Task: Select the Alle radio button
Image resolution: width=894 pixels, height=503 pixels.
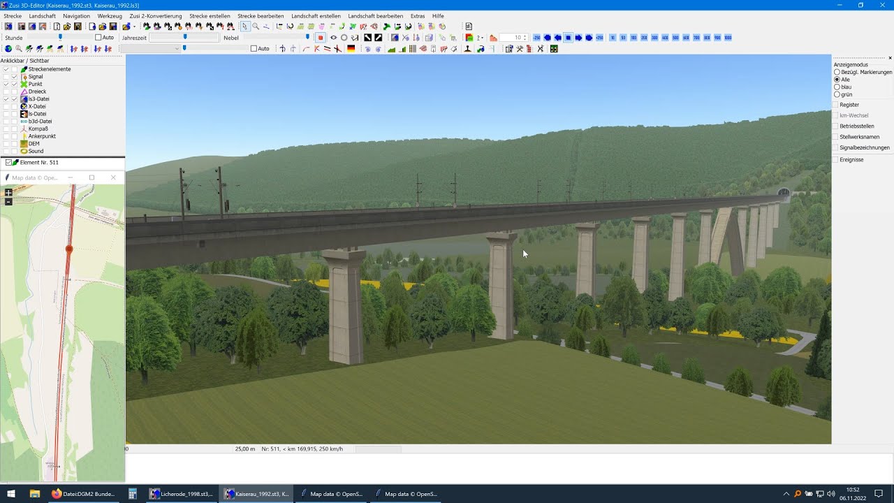Action: (837, 80)
